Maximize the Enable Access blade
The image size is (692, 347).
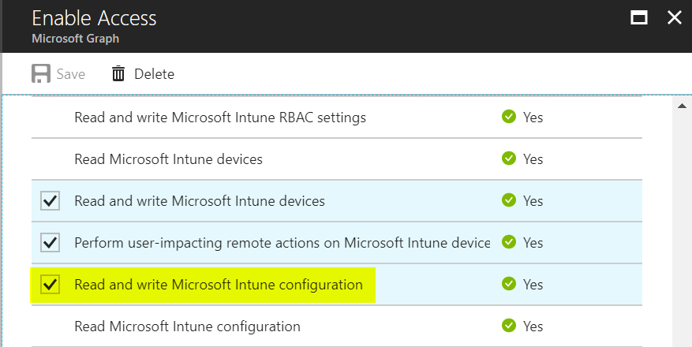click(x=638, y=18)
